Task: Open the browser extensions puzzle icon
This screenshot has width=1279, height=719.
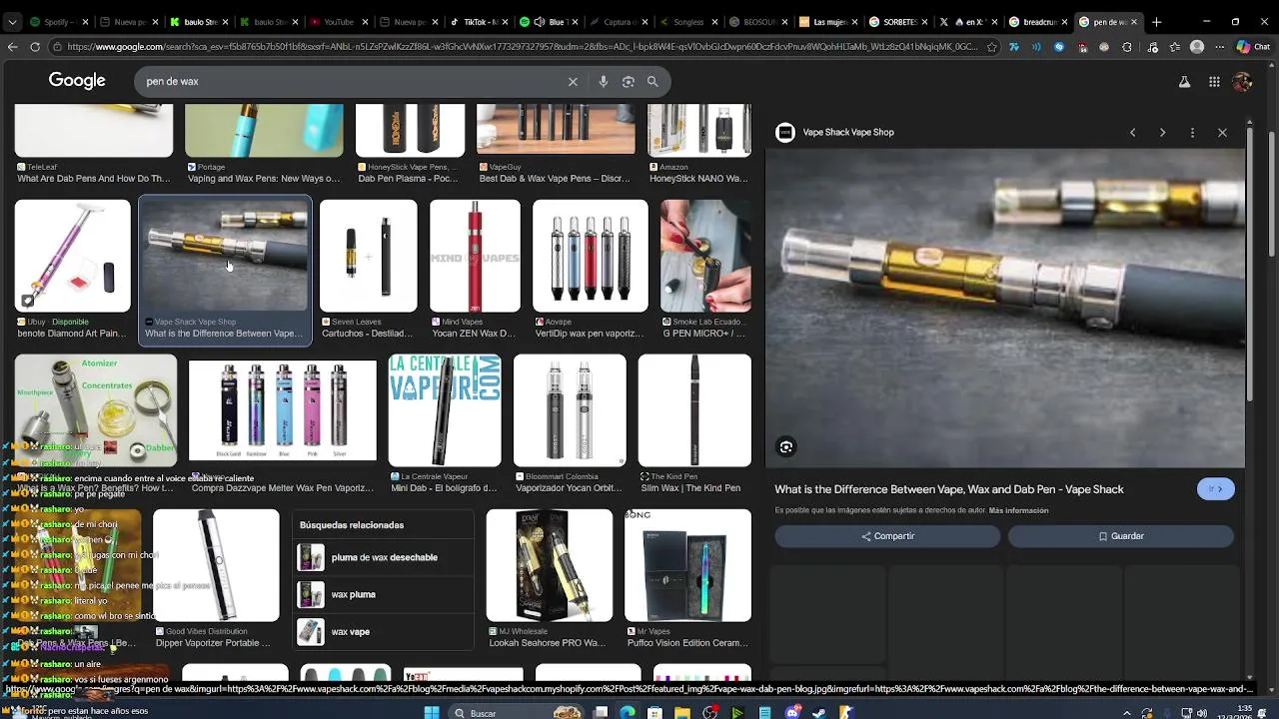Action: 1127,47
